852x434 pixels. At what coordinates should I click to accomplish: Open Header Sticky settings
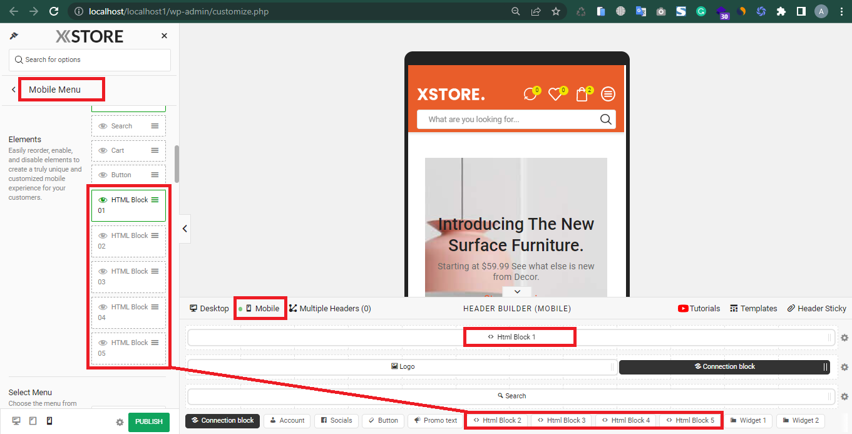click(x=817, y=308)
